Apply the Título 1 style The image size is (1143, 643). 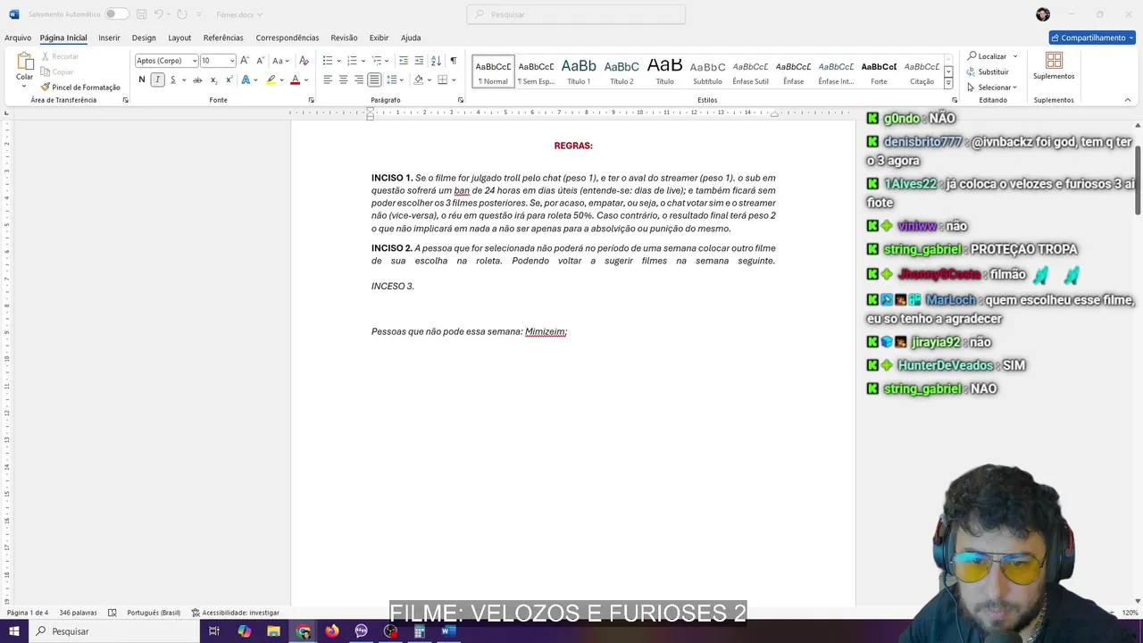point(579,71)
